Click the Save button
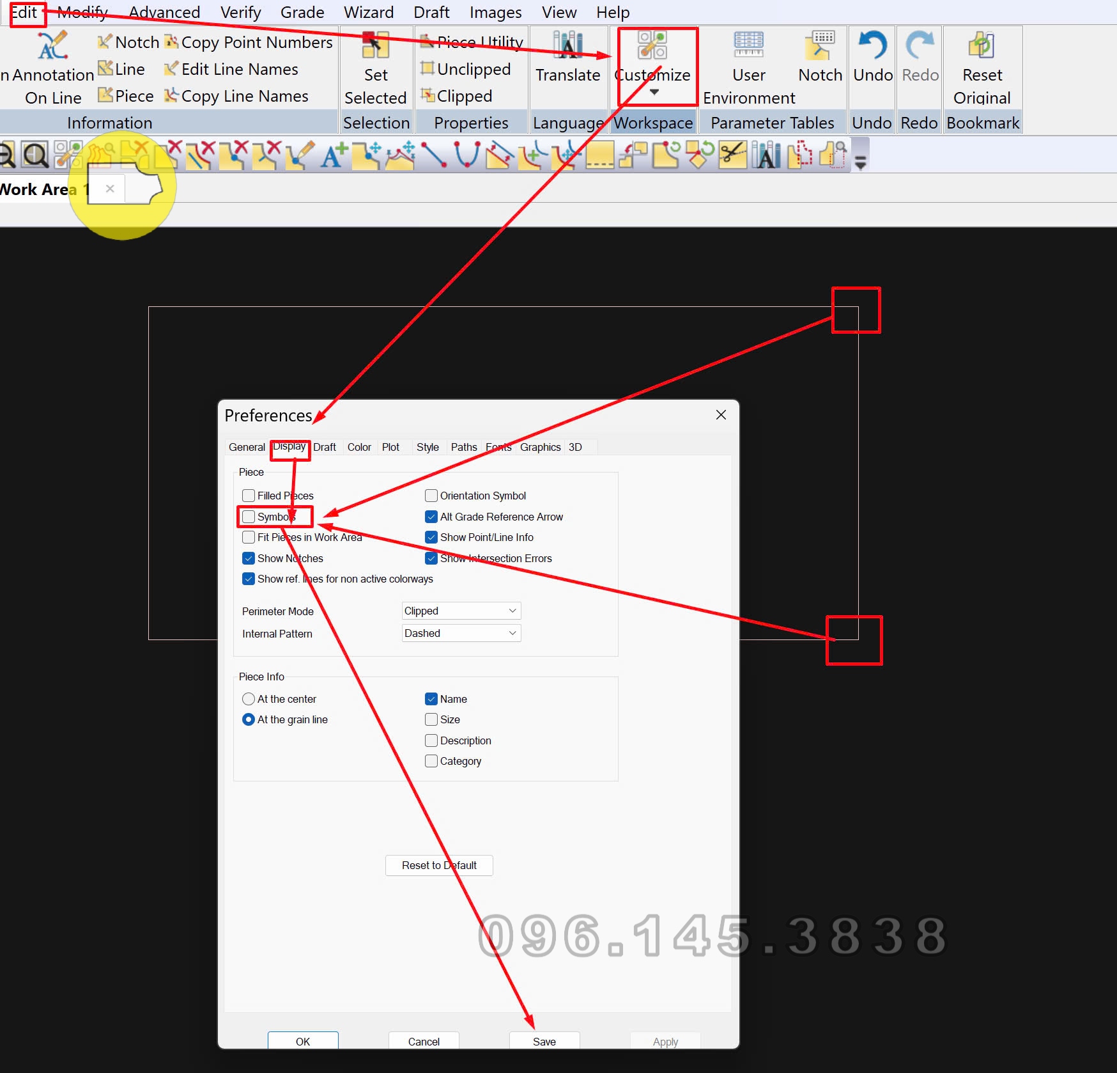 (544, 1042)
